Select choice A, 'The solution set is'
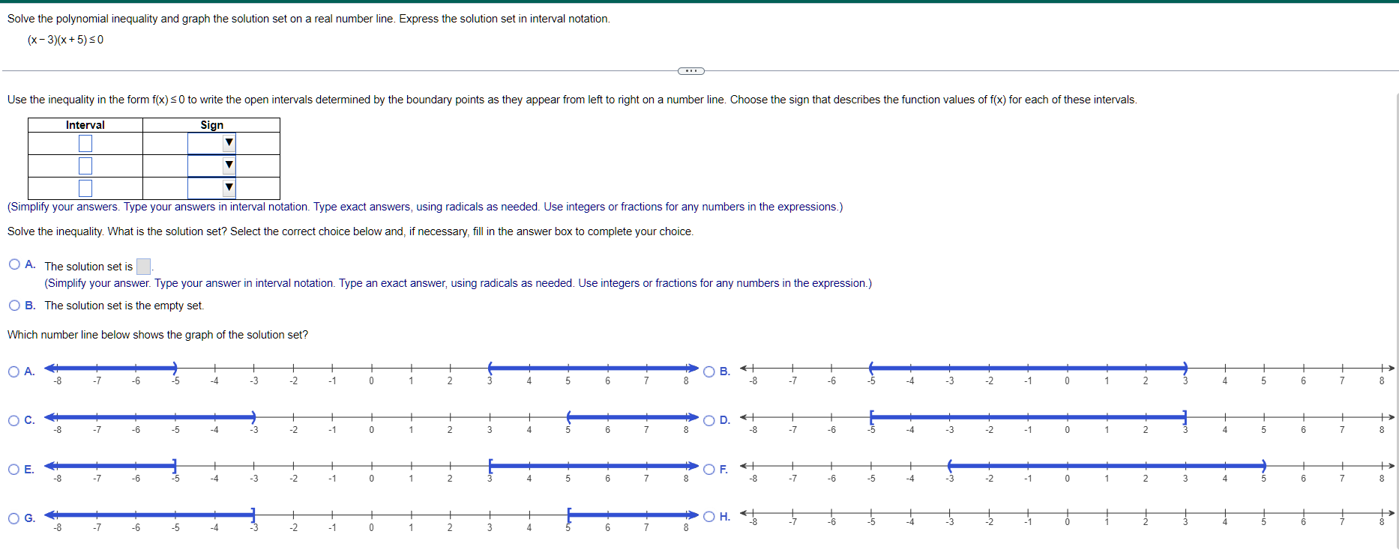 click(x=14, y=263)
